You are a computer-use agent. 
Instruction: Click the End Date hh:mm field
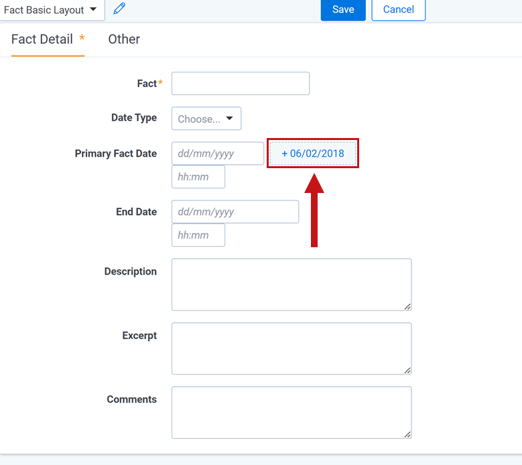point(198,235)
